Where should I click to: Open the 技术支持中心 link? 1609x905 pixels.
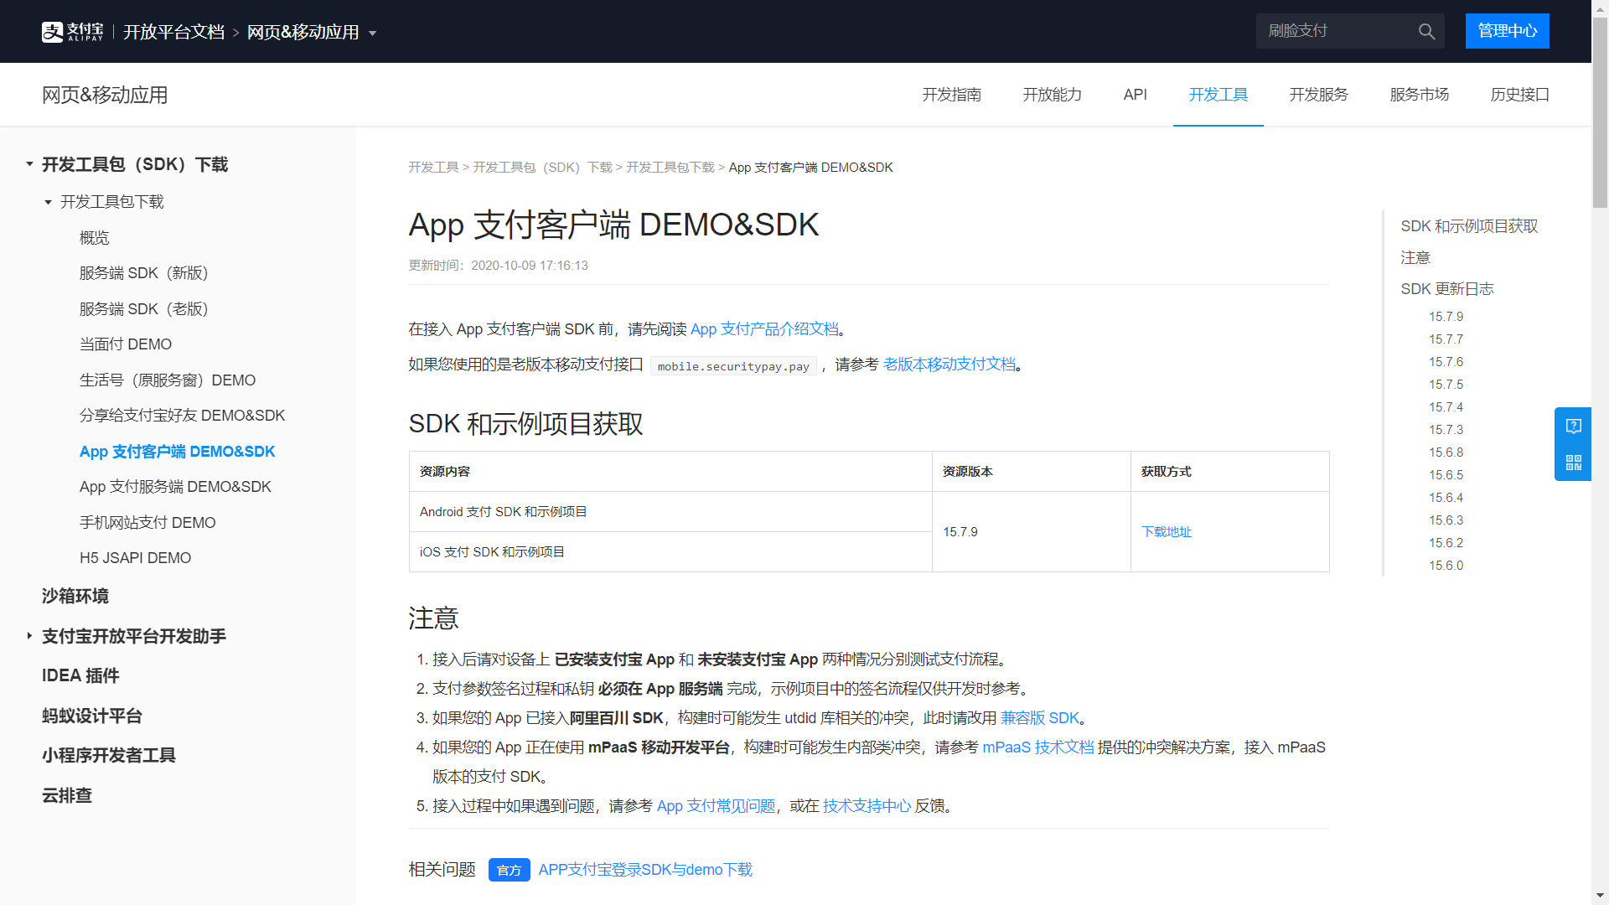(x=867, y=806)
